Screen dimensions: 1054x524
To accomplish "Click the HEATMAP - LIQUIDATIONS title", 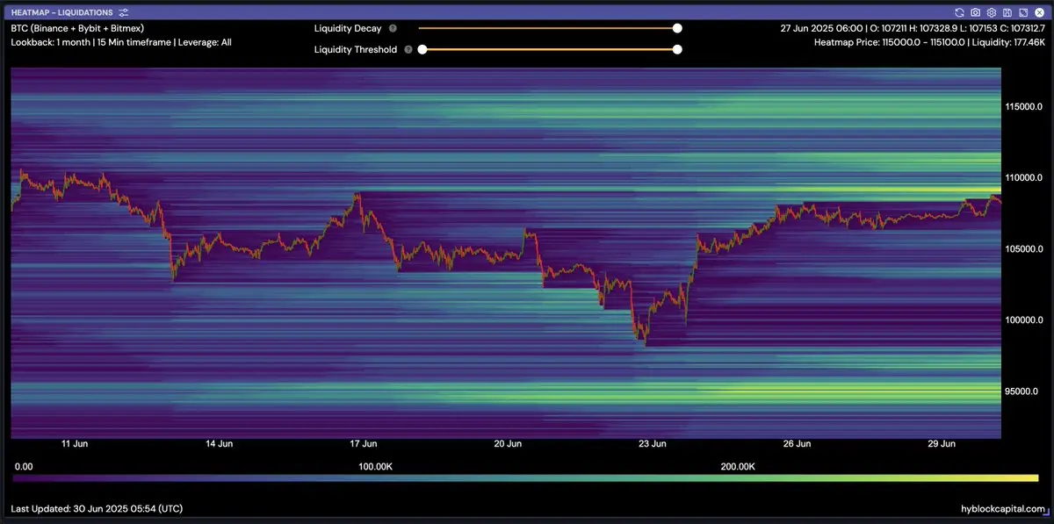I will click(x=62, y=12).
